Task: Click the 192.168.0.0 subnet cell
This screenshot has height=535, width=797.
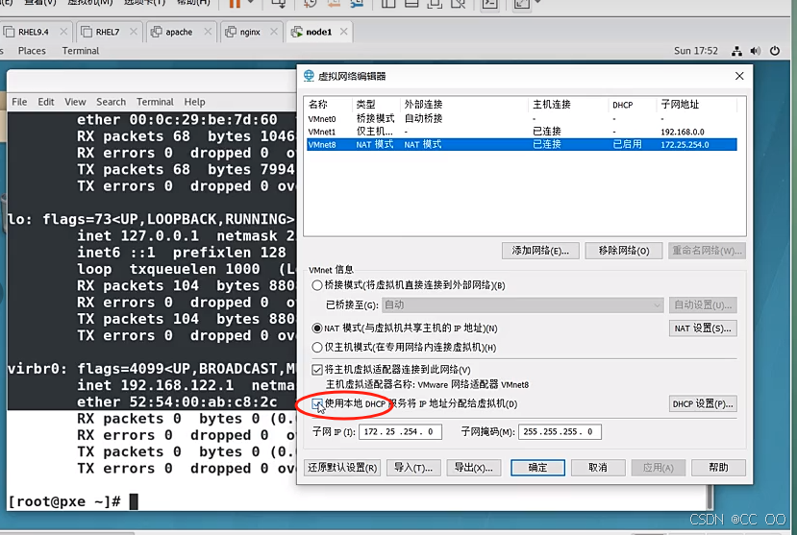Action: pyautogui.click(x=683, y=132)
